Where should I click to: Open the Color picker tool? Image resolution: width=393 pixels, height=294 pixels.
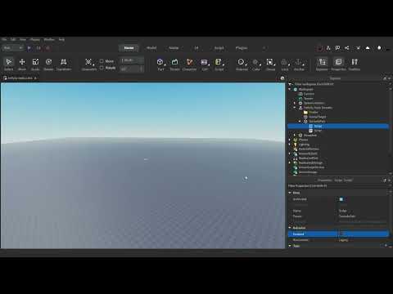click(256, 65)
